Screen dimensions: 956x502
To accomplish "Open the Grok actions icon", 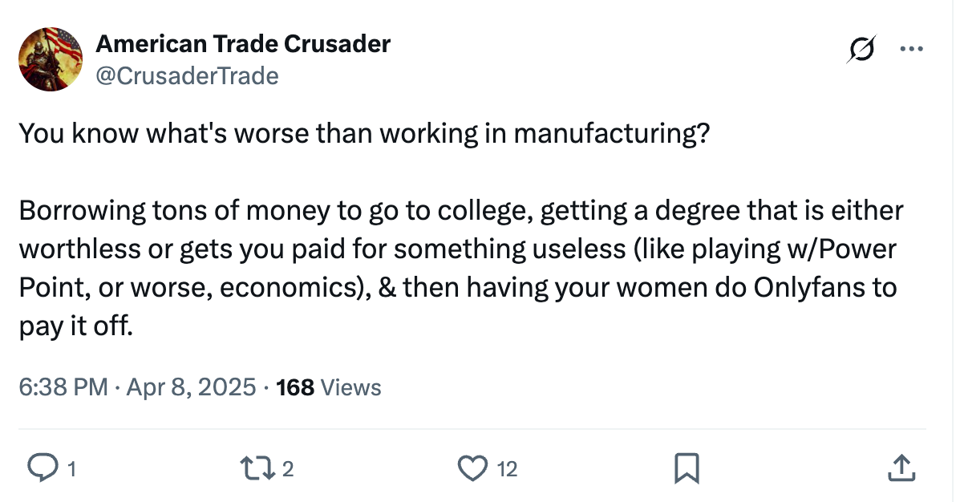I will pos(860,49).
